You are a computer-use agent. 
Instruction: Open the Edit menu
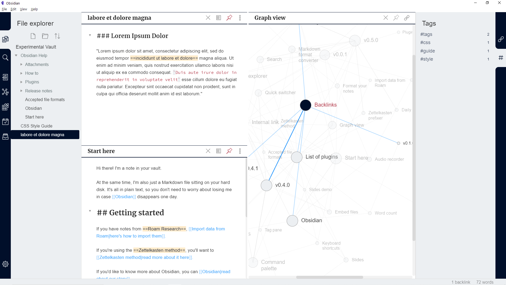click(13, 9)
